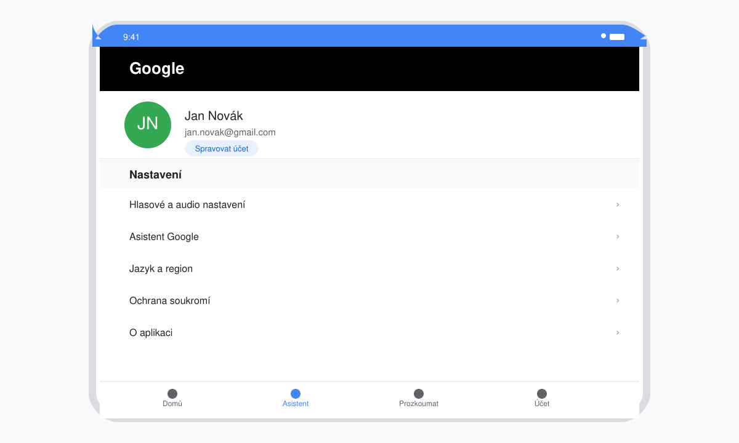The height and width of the screenshot is (443, 739).
Task: Expand chevron next to Ochrana soukromí
Action: [x=618, y=300]
